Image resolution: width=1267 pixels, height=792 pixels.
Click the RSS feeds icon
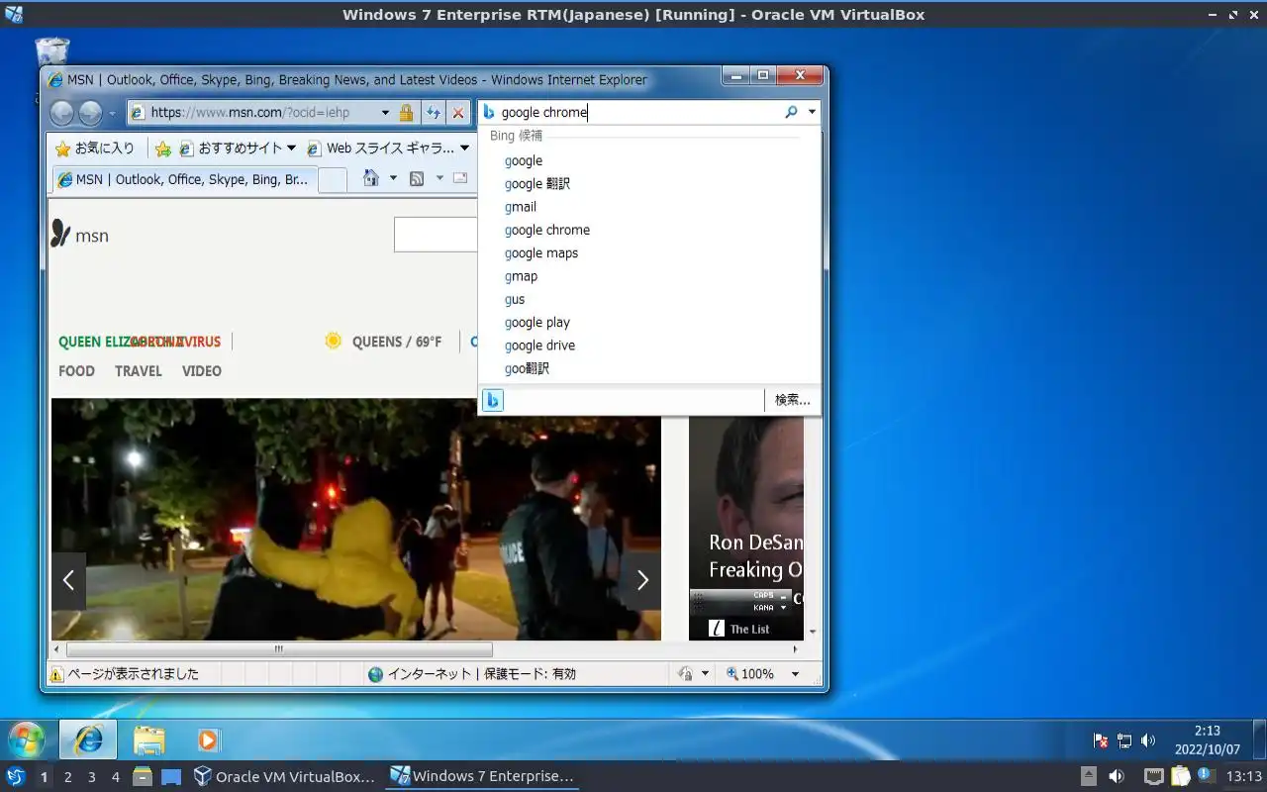(x=417, y=178)
